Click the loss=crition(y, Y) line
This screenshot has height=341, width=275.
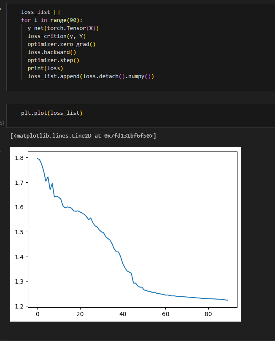click(57, 36)
